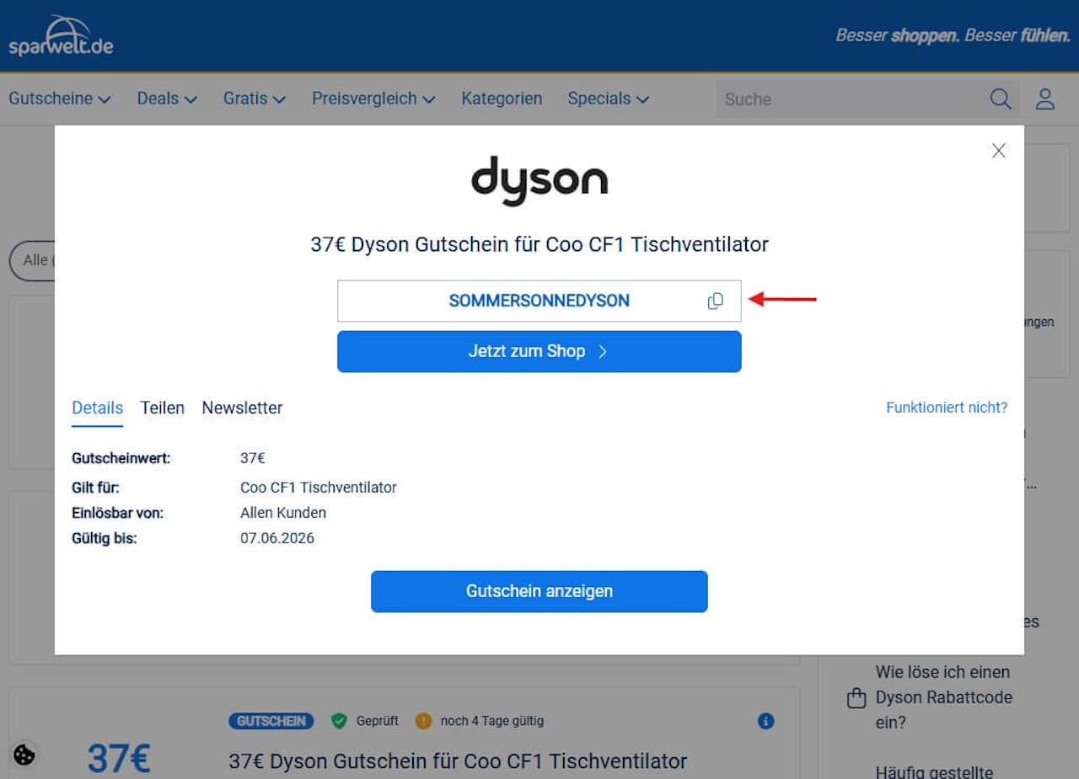1079x779 pixels.
Task: Copy the SOMMERSONNEDYSON code icon
Action: tap(716, 301)
